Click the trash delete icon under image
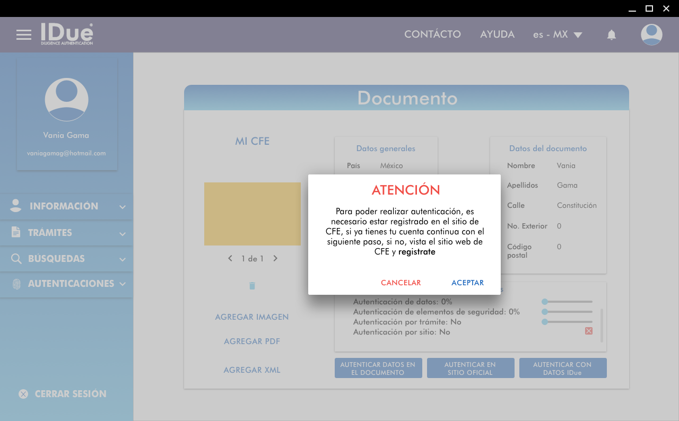679x421 pixels. [252, 286]
